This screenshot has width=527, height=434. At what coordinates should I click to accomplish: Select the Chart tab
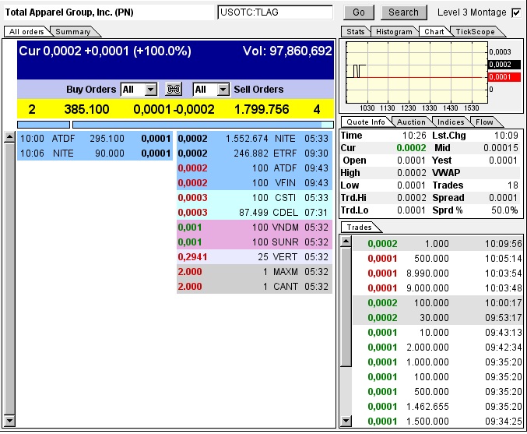click(434, 32)
